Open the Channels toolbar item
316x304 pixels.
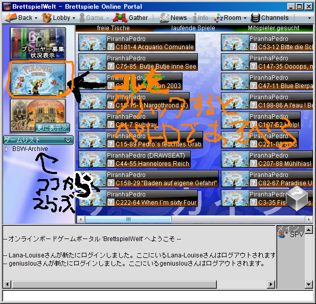click(x=270, y=17)
